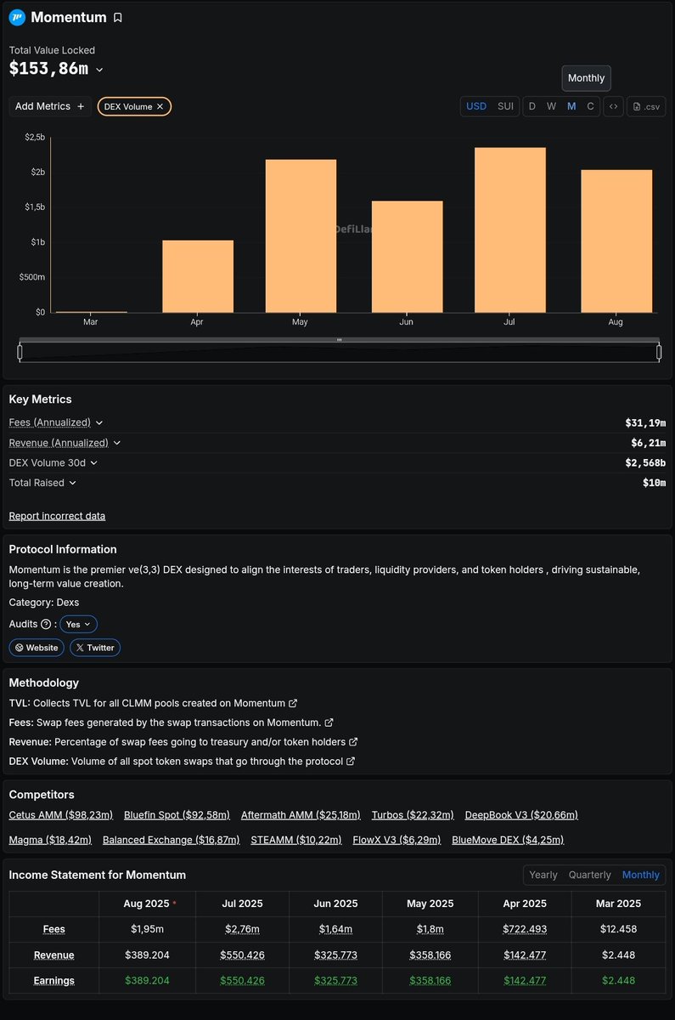Click Report incorrect data link
Viewport: 675px width, 1020px height.
(x=57, y=516)
